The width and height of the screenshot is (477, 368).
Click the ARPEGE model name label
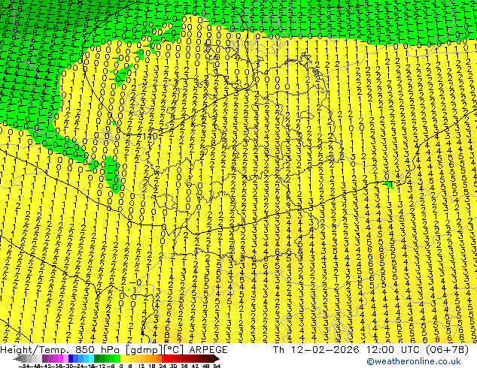[x=208, y=350]
